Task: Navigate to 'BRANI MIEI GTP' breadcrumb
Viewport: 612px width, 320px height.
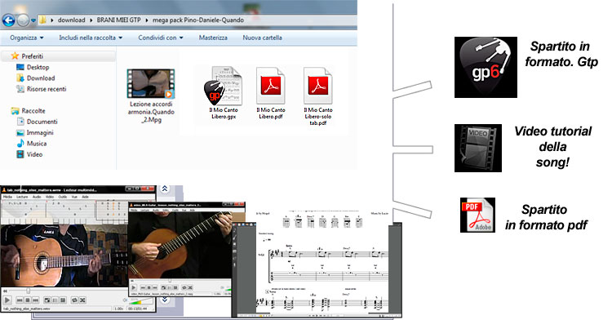Action: click(x=118, y=20)
